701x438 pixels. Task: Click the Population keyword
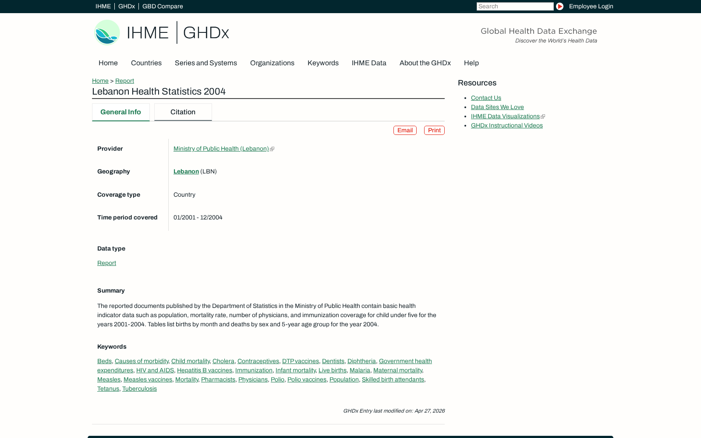click(x=344, y=379)
